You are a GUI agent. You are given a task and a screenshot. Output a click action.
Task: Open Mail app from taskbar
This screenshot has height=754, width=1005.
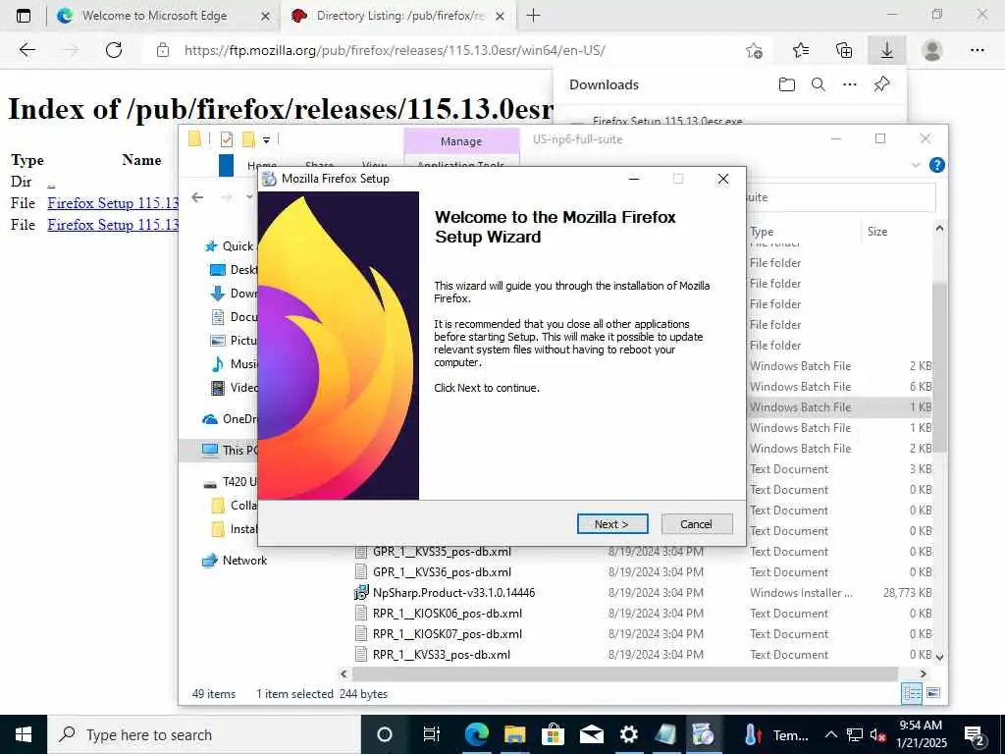(591, 734)
